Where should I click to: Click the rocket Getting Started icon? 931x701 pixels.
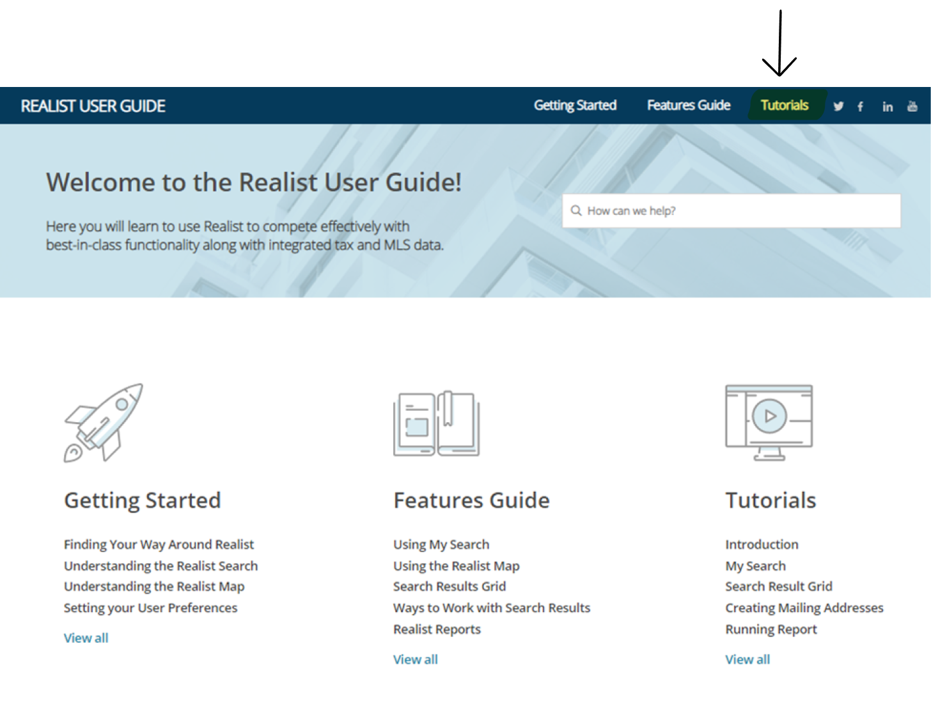[104, 423]
